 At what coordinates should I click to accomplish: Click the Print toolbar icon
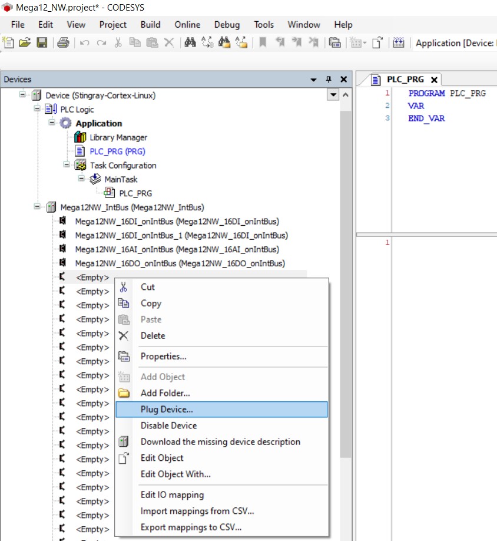pyautogui.click(x=64, y=42)
